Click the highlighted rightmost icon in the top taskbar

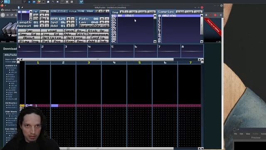click(x=81, y=2)
